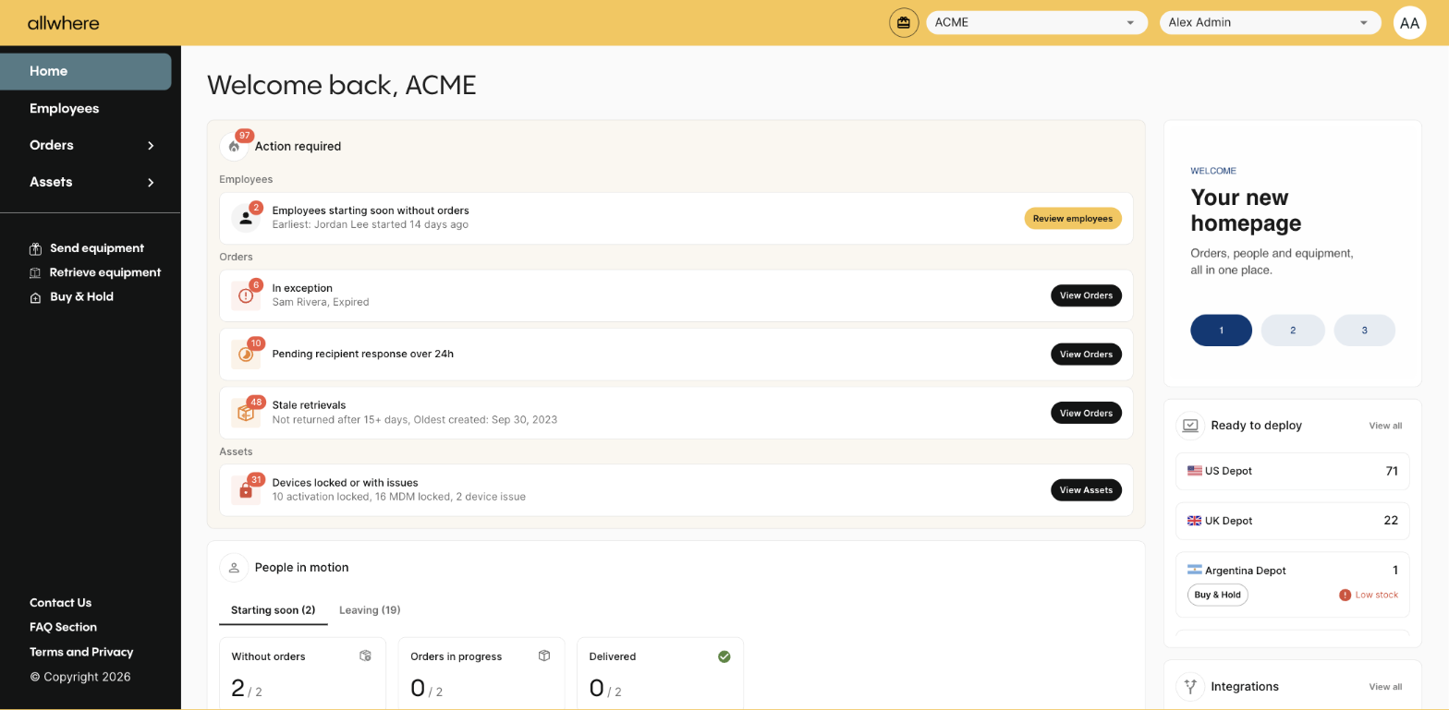Click the People in motion icon
Image resolution: width=1449 pixels, height=710 pixels.
[x=234, y=568]
